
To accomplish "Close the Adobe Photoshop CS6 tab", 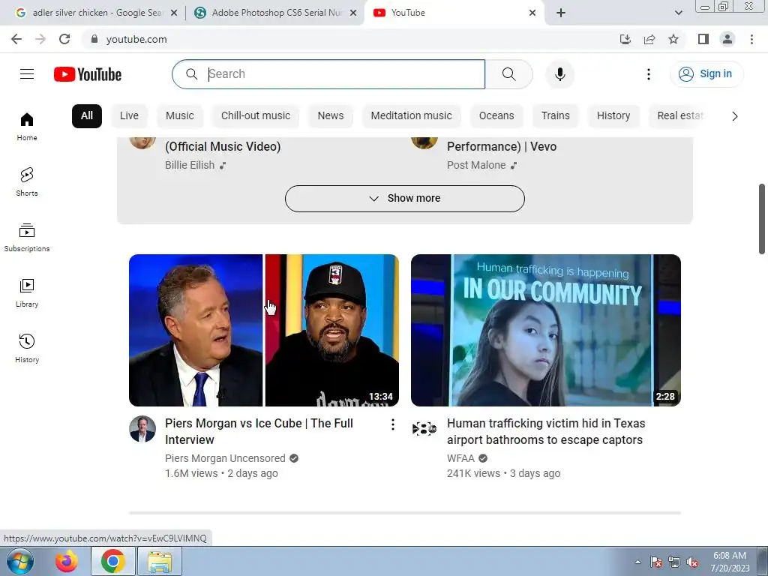I will click(353, 13).
